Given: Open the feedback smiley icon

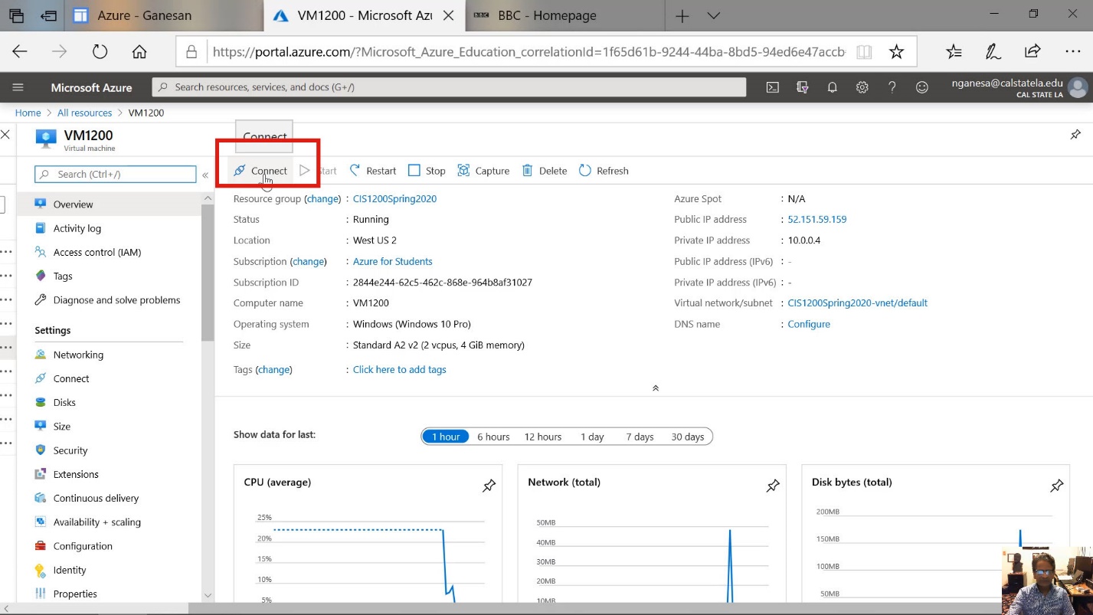Looking at the screenshot, I should pyautogui.click(x=922, y=87).
